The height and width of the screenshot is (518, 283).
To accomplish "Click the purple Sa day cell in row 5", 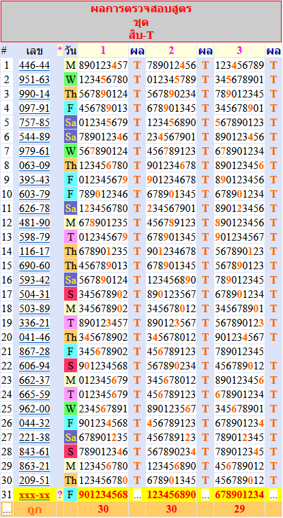I will coord(70,123).
